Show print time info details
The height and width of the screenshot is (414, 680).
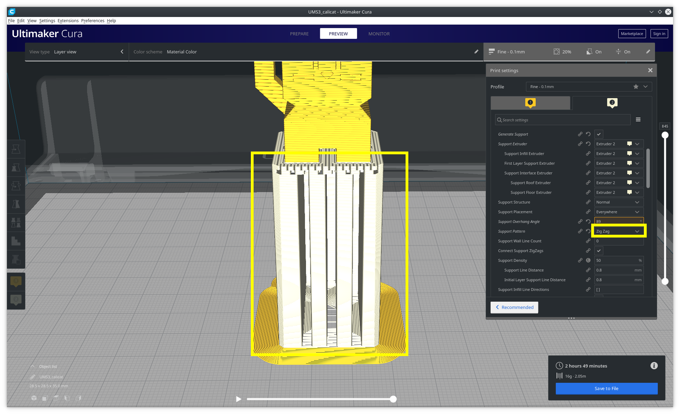click(654, 366)
